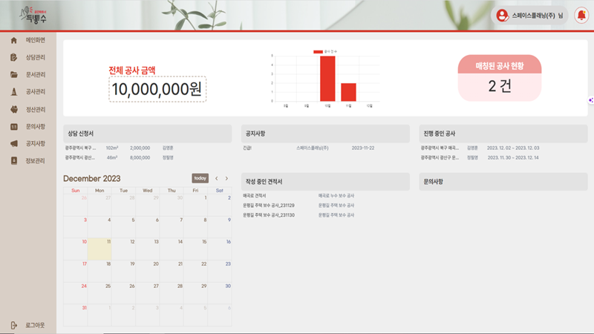Click the tall bar for 10월 in the chart

click(x=327, y=79)
